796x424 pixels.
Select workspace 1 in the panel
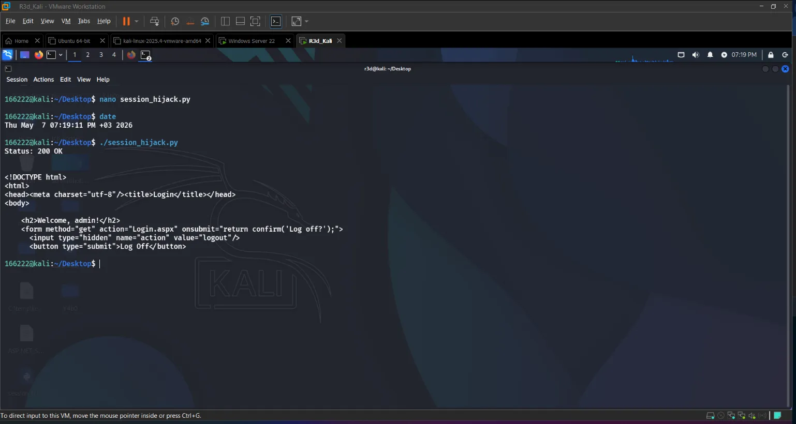click(x=75, y=55)
